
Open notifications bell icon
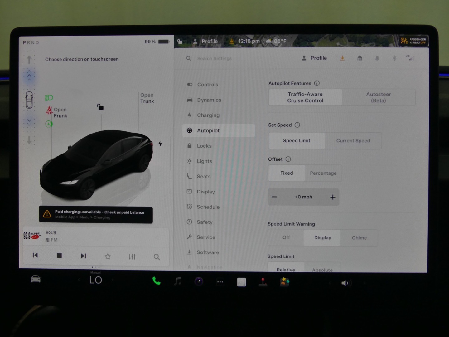(377, 58)
